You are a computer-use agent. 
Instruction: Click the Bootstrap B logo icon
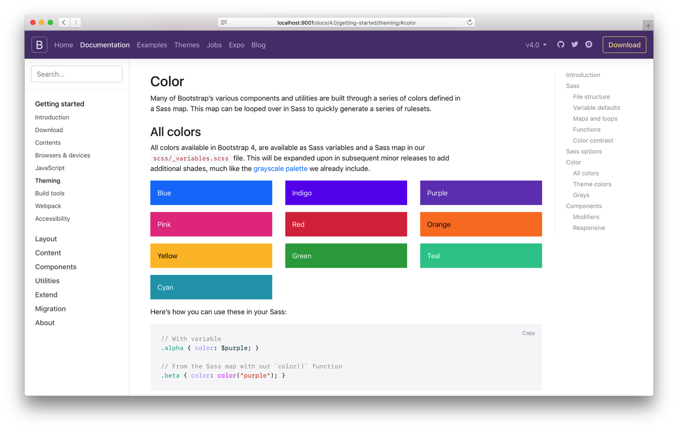(x=39, y=45)
